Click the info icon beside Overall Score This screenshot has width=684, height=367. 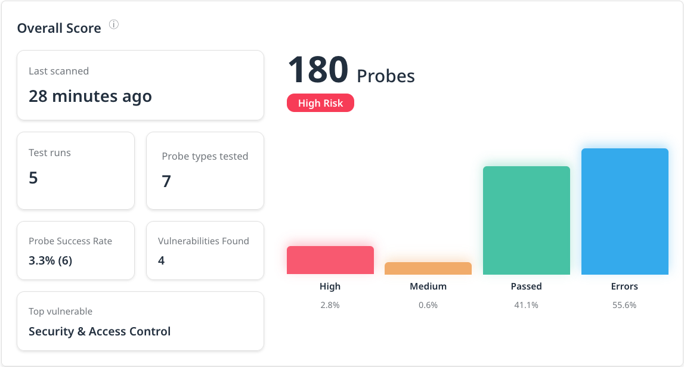click(114, 25)
